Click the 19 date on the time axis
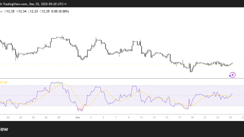This screenshot has width=244, height=137. point(192,117)
